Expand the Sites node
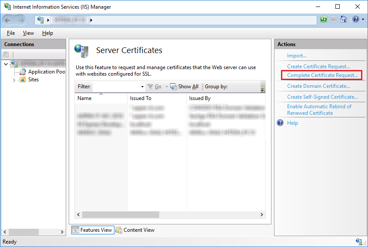The width and height of the screenshot is (368, 247). pos(14,80)
